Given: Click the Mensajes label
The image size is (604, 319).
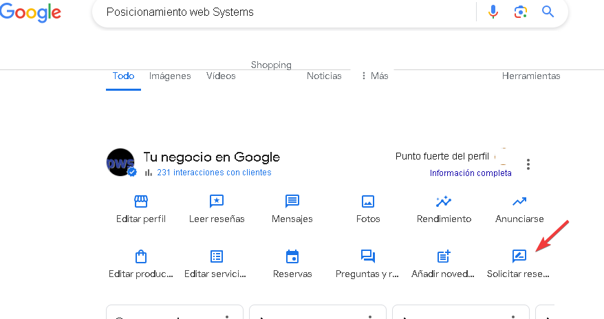Looking at the screenshot, I should pos(292,219).
